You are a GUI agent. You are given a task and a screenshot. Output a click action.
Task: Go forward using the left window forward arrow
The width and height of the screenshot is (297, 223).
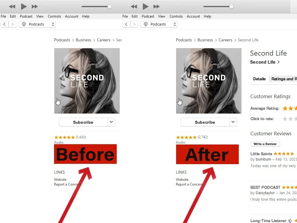[12, 24]
